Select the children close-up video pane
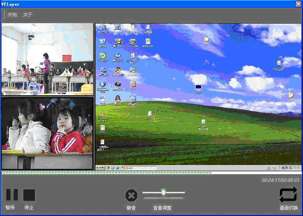Viewport: 303px width, 216px height. 47,133
